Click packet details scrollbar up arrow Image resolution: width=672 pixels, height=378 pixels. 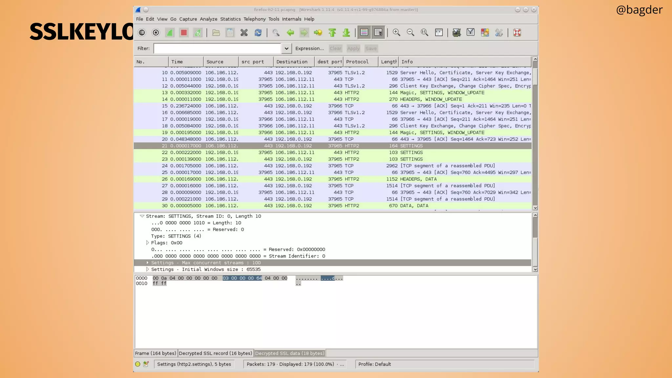coord(535,215)
